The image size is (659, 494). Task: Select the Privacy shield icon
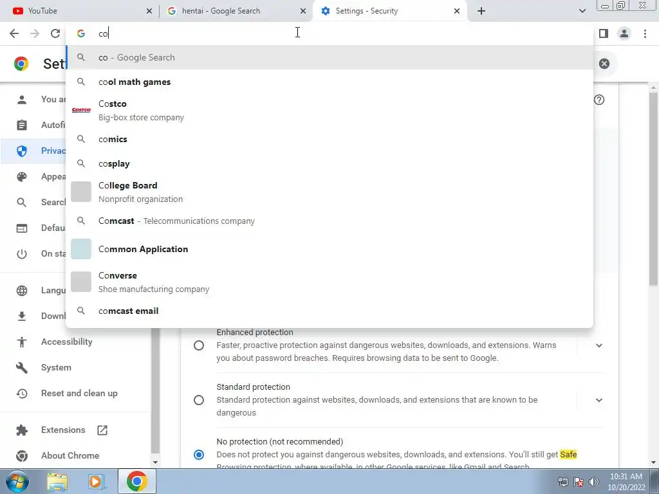(x=22, y=151)
